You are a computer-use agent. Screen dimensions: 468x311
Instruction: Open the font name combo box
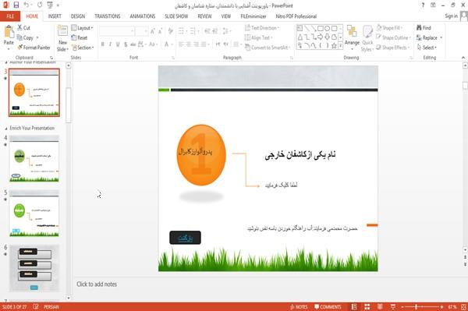[x=116, y=31]
